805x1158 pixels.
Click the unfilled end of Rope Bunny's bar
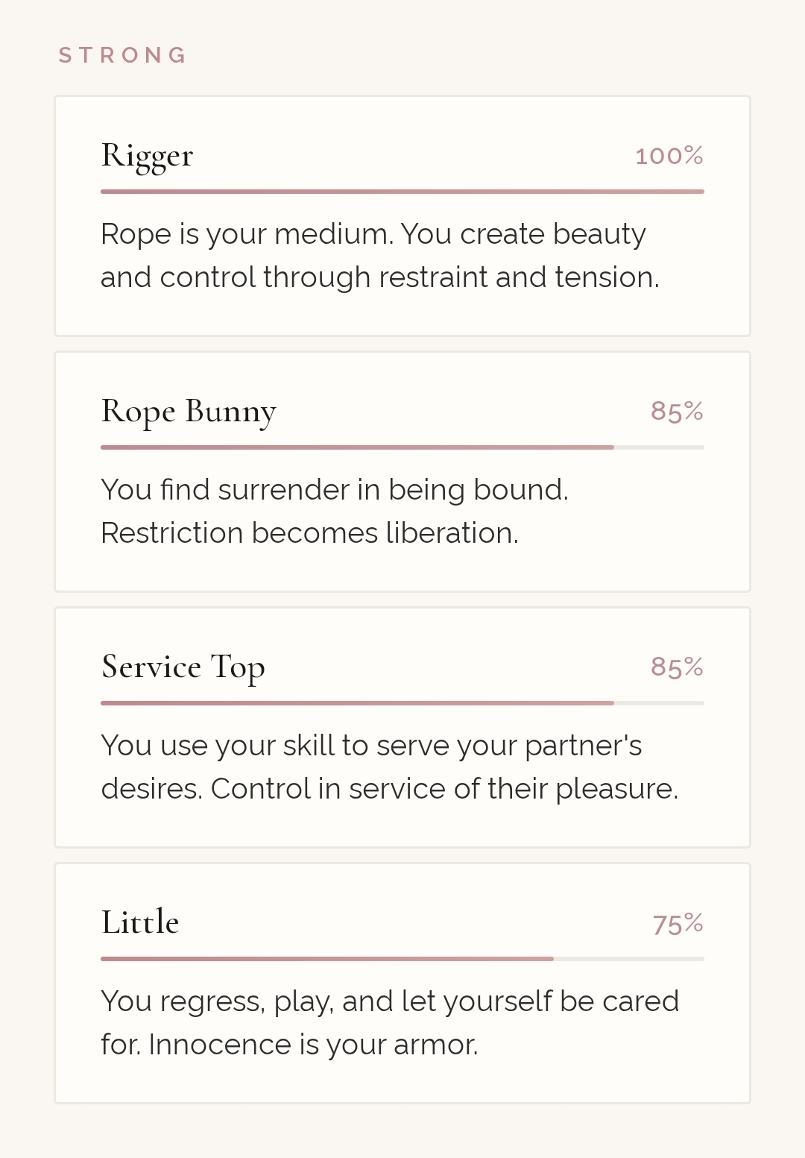[x=660, y=447]
